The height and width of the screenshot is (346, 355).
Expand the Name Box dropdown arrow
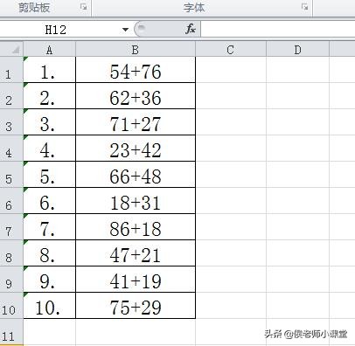pyautogui.click(x=125, y=30)
